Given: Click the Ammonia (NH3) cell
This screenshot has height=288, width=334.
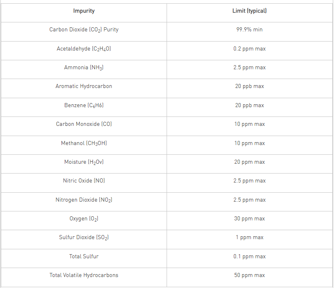Looking at the screenshot, I should (84, 68).
